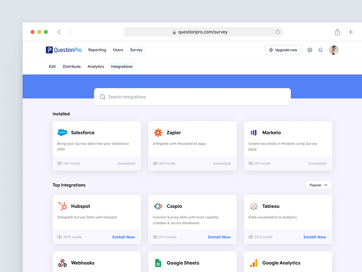
Task: Click the Zapier logo icon
Action: point(158,133)
